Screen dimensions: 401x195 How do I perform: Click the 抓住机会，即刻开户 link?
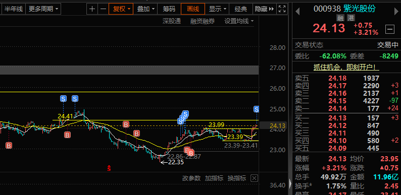346,68
